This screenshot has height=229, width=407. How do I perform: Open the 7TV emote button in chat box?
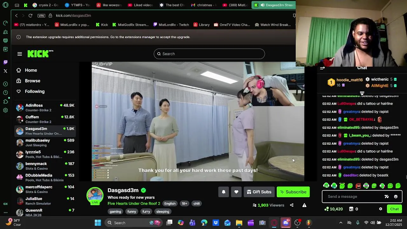pos(387,197)
